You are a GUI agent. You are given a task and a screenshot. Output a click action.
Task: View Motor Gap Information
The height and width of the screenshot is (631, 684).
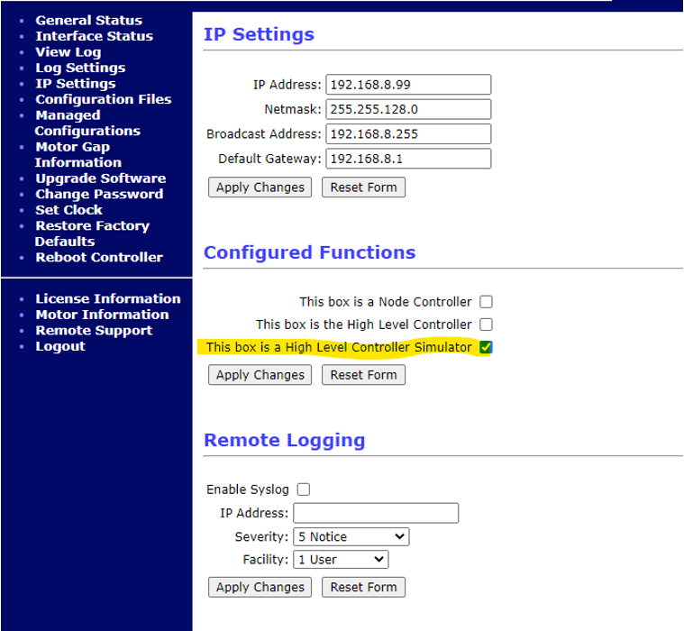coord(78,154)
